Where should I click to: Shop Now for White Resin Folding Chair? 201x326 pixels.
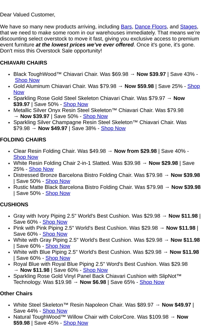click(x=41, y=169)
